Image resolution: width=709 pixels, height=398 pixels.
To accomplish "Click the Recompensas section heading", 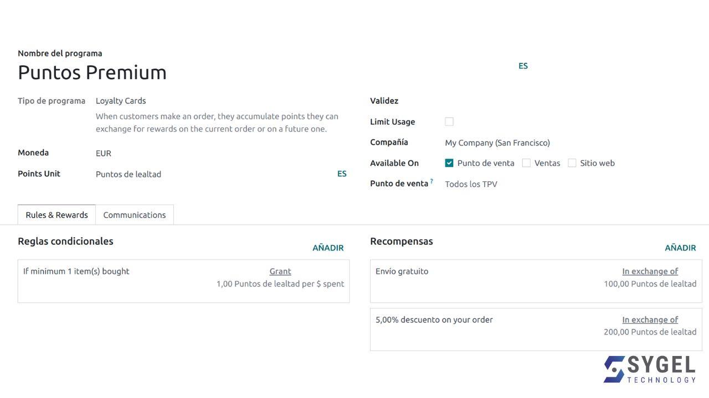I will pyautogui.click(x=402, y=241).
